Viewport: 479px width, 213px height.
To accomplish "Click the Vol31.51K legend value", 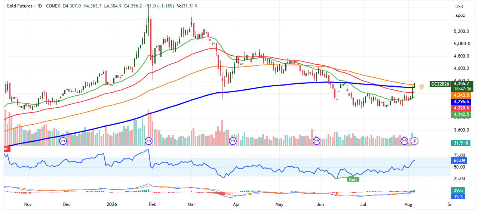I will [187, 6].
